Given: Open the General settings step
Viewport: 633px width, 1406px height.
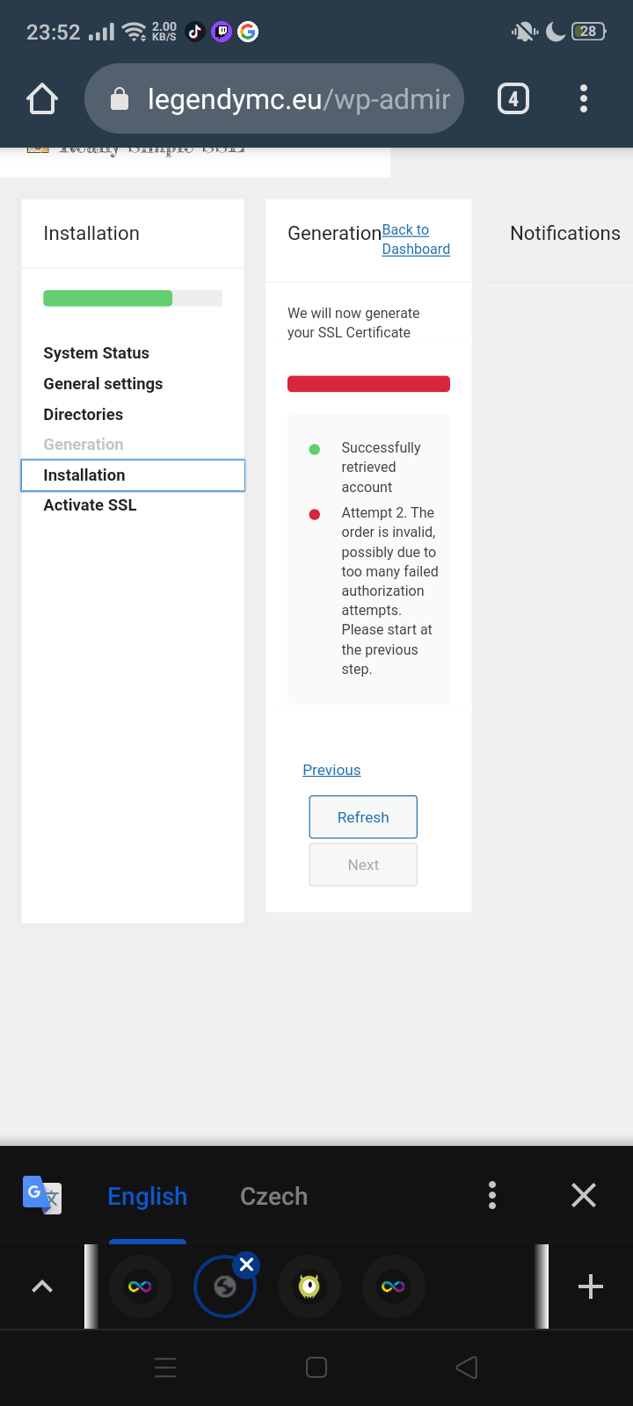Looking at the screenshot, I should pos(103,384).
